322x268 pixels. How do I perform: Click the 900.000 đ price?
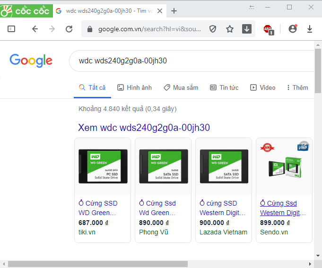214,223
